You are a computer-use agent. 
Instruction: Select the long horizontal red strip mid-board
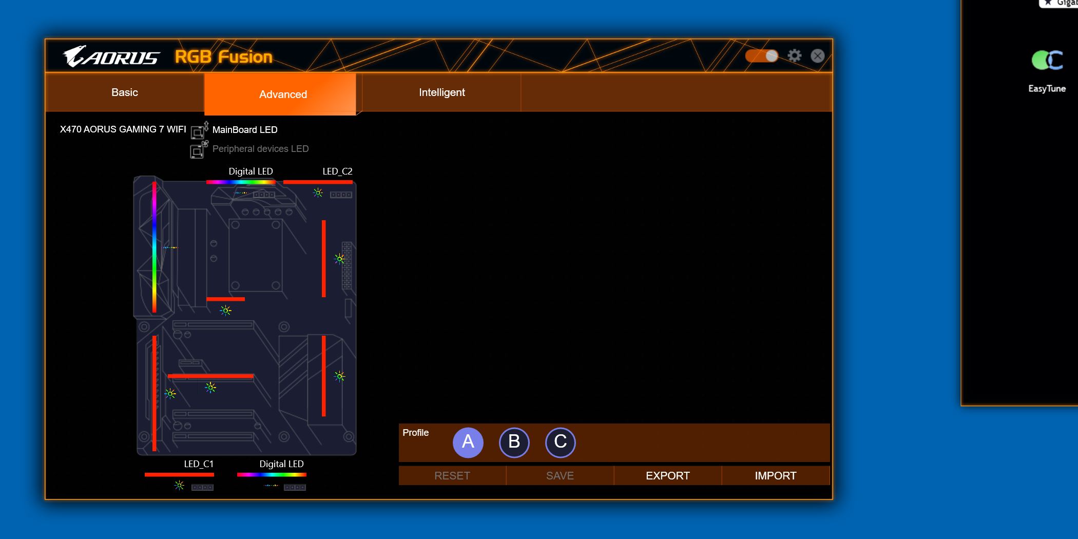click(x=210, y=376)
